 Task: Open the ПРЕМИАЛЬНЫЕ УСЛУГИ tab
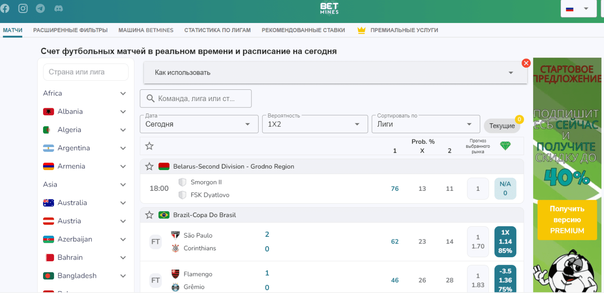404,30
